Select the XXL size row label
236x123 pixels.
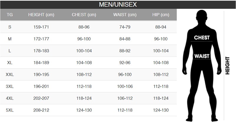pos(10,74)
